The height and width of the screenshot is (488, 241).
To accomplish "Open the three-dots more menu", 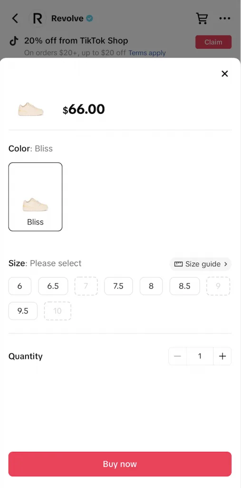I will click(224, 19).
